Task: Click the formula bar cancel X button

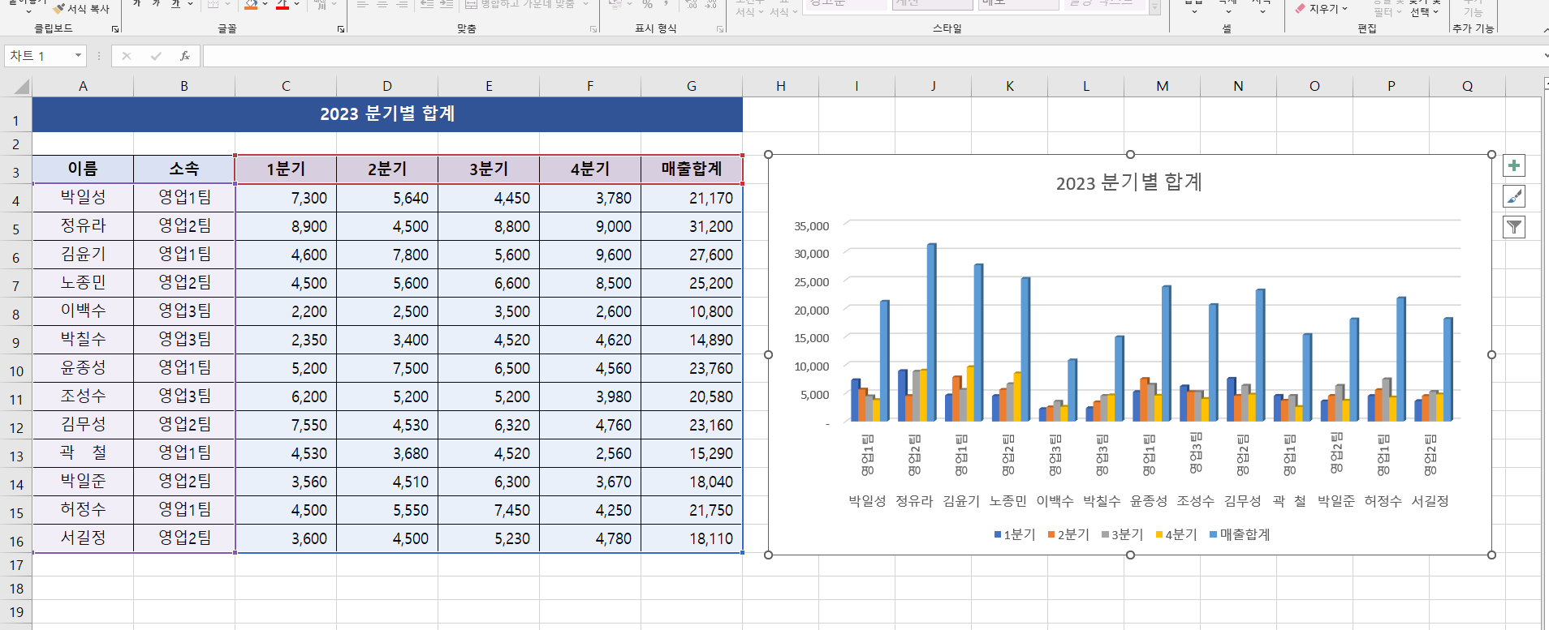Action: pyautogui.click(x=126, y=56)
